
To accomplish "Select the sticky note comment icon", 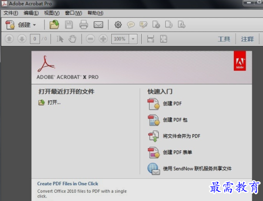I will pos(131,25).
